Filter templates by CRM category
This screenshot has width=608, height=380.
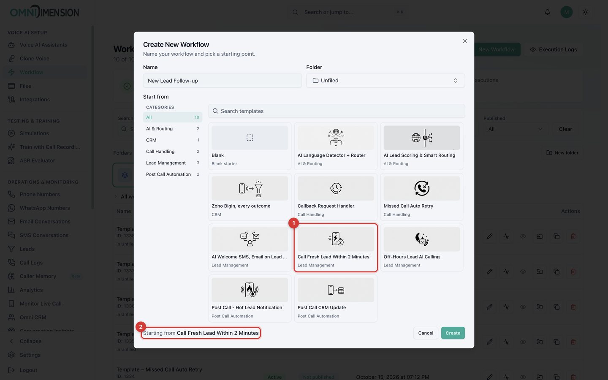pyautogui.click(x=173, y=140)
